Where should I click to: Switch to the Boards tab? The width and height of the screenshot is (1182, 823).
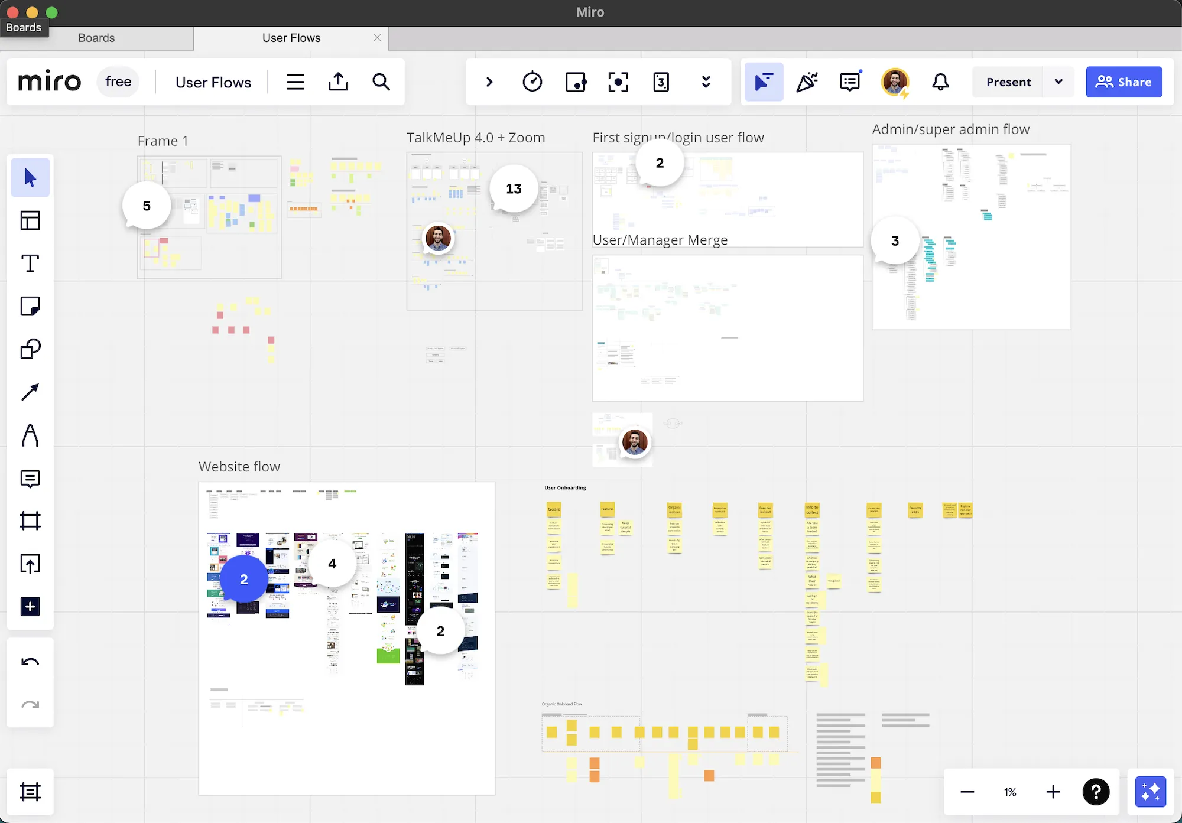(x=96, y=38)
